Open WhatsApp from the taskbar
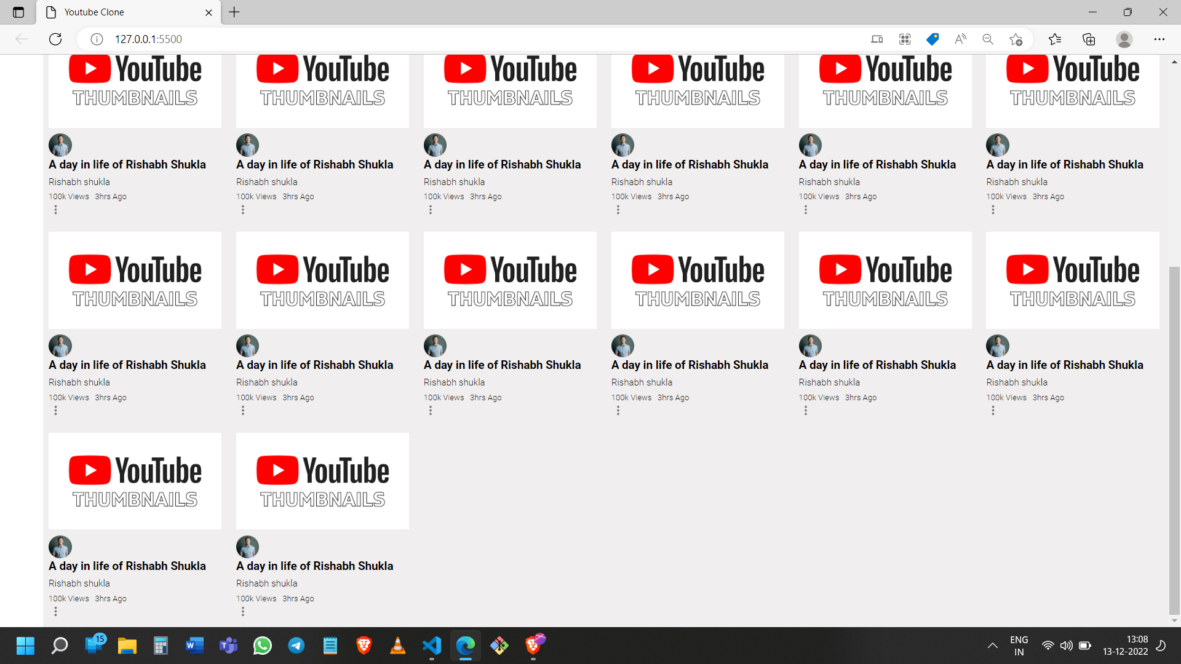 click(x=262, y=646)
